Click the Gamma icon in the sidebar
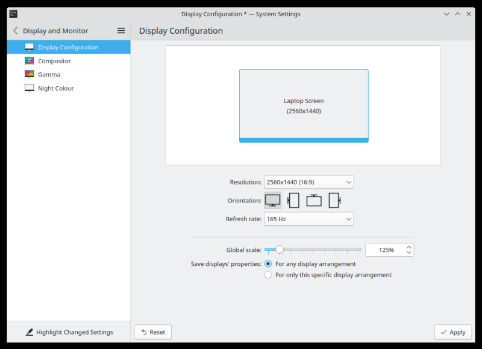Screen dimensions: 482x349 (30, 75)
